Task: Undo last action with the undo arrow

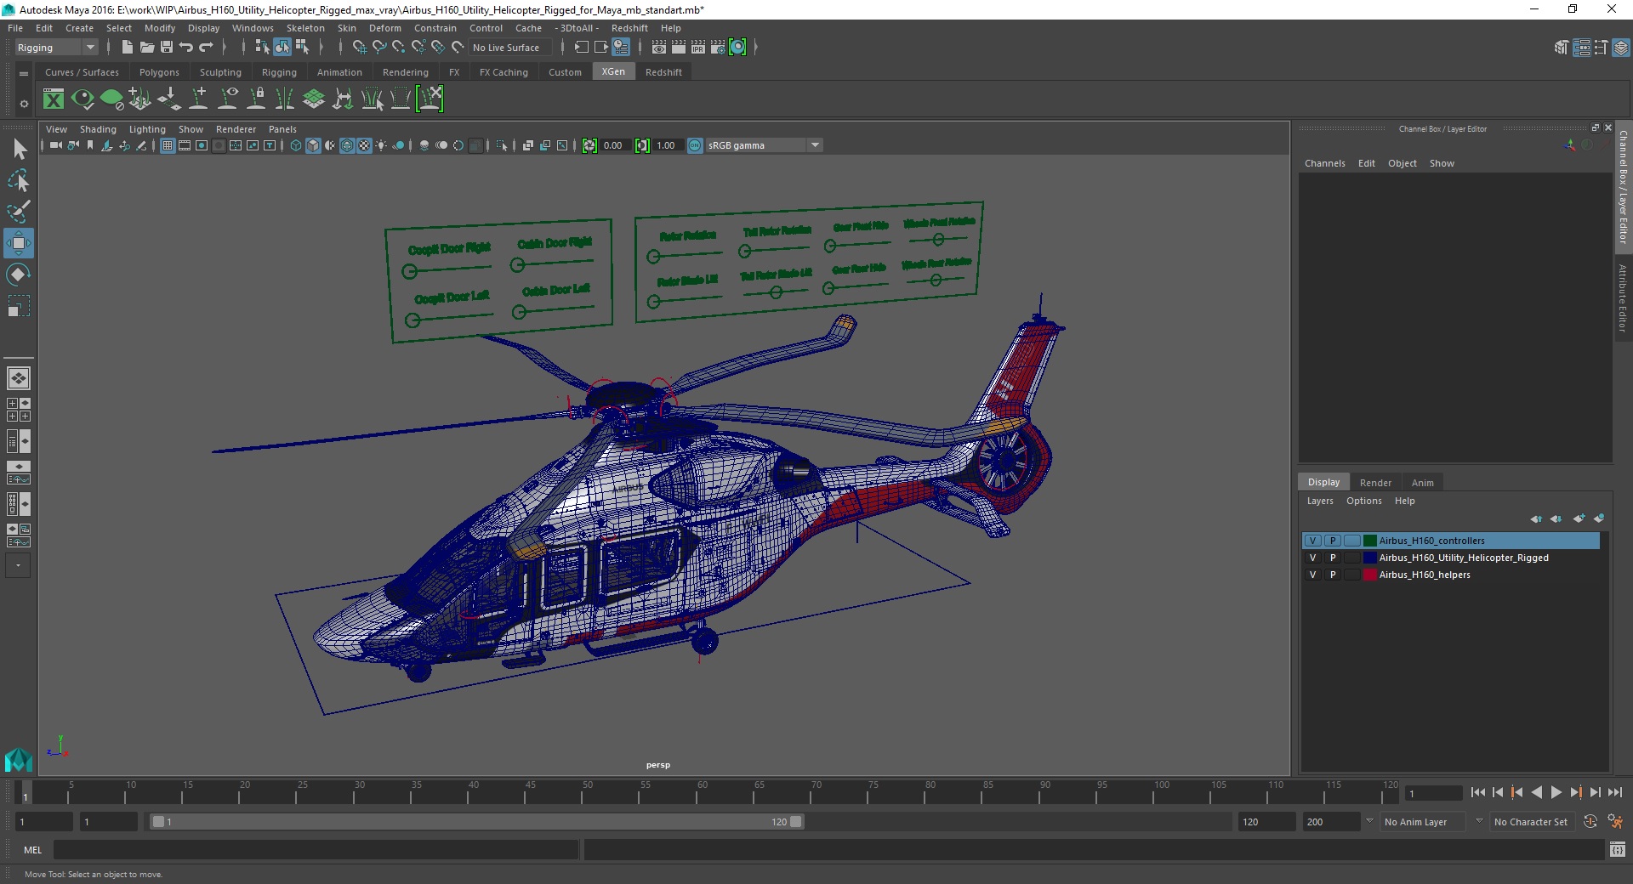Action: coord(186,48)
